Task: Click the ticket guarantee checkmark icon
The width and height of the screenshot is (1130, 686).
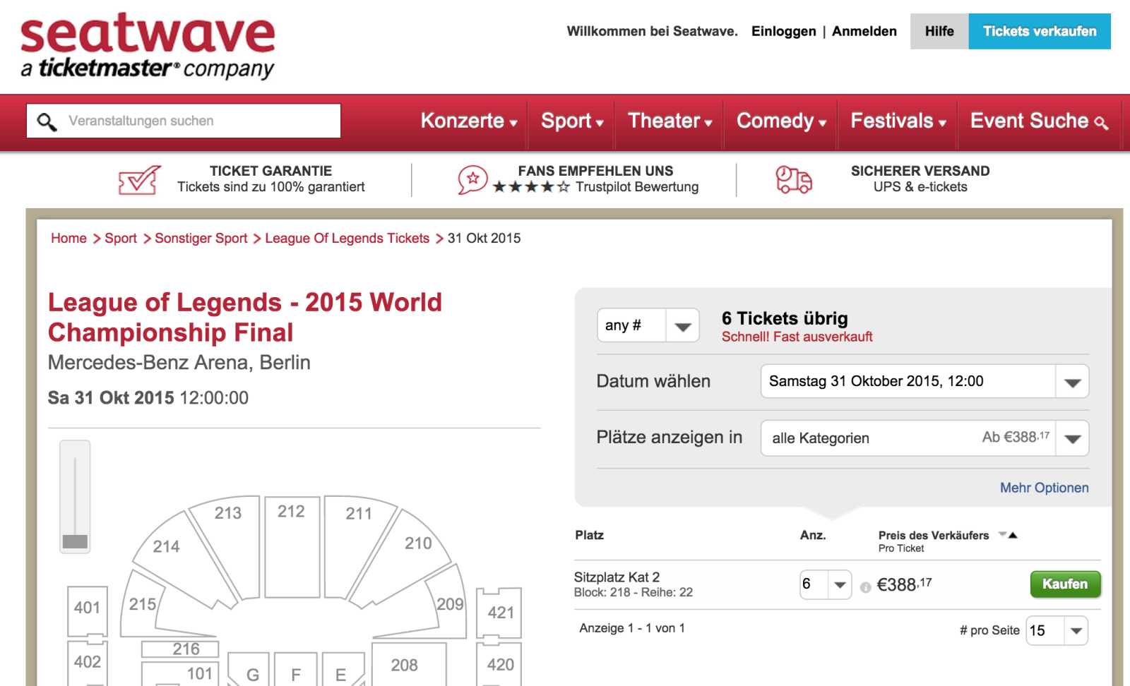Action: click(139, 180)
